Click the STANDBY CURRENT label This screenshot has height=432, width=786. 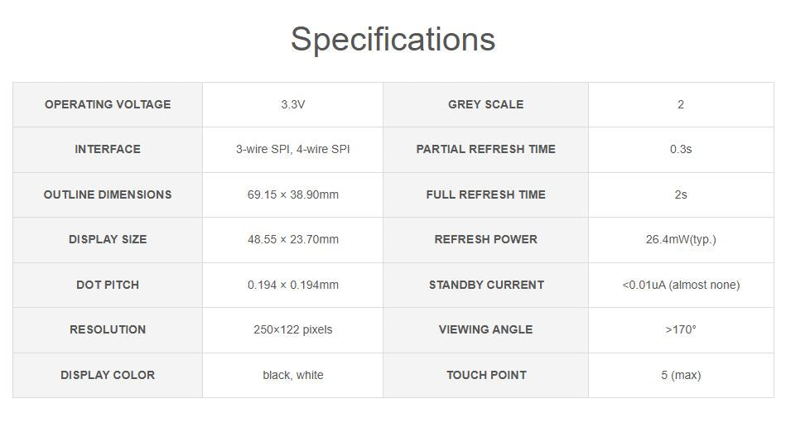(x=485, y=285)
